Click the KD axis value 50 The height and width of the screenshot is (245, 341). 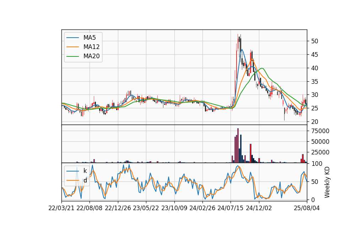pos(314,181)
